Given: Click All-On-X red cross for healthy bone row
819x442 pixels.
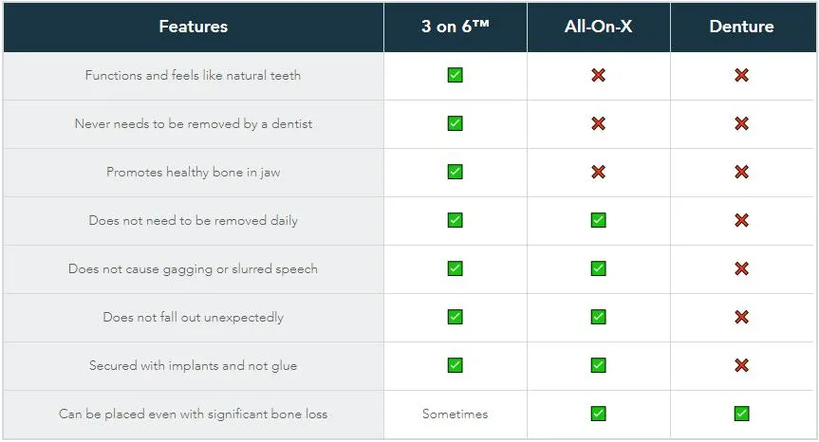Looking at the screenshot, I should pyautogui.click(x=598, y=172).
